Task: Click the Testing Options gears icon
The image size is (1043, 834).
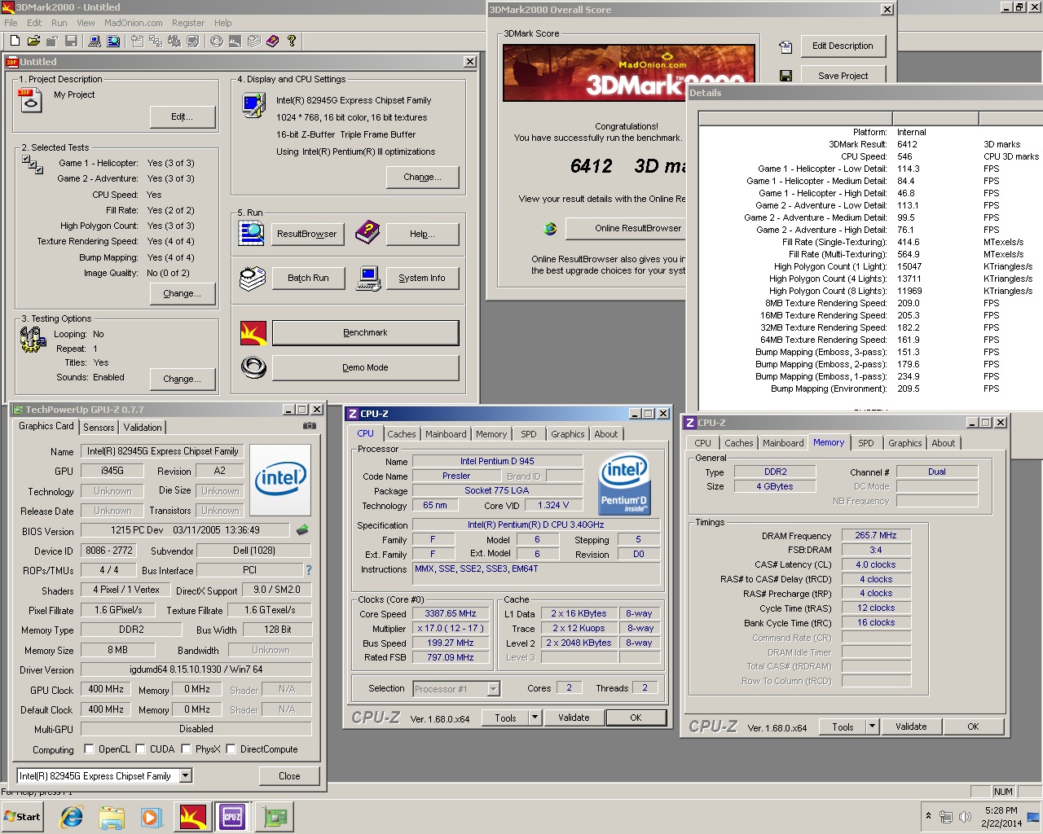Action: [x=33, y=339]
